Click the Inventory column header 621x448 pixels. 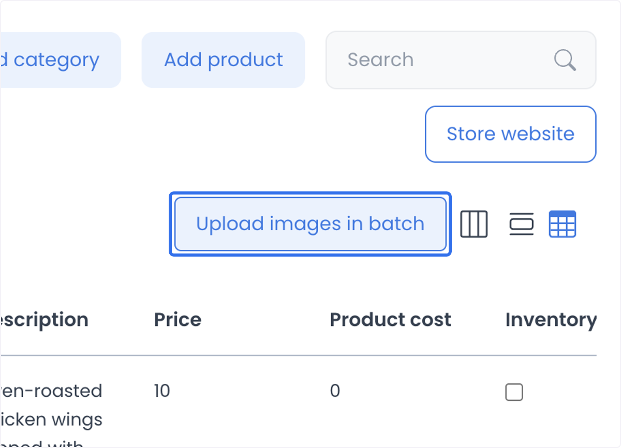coord(551,320)
